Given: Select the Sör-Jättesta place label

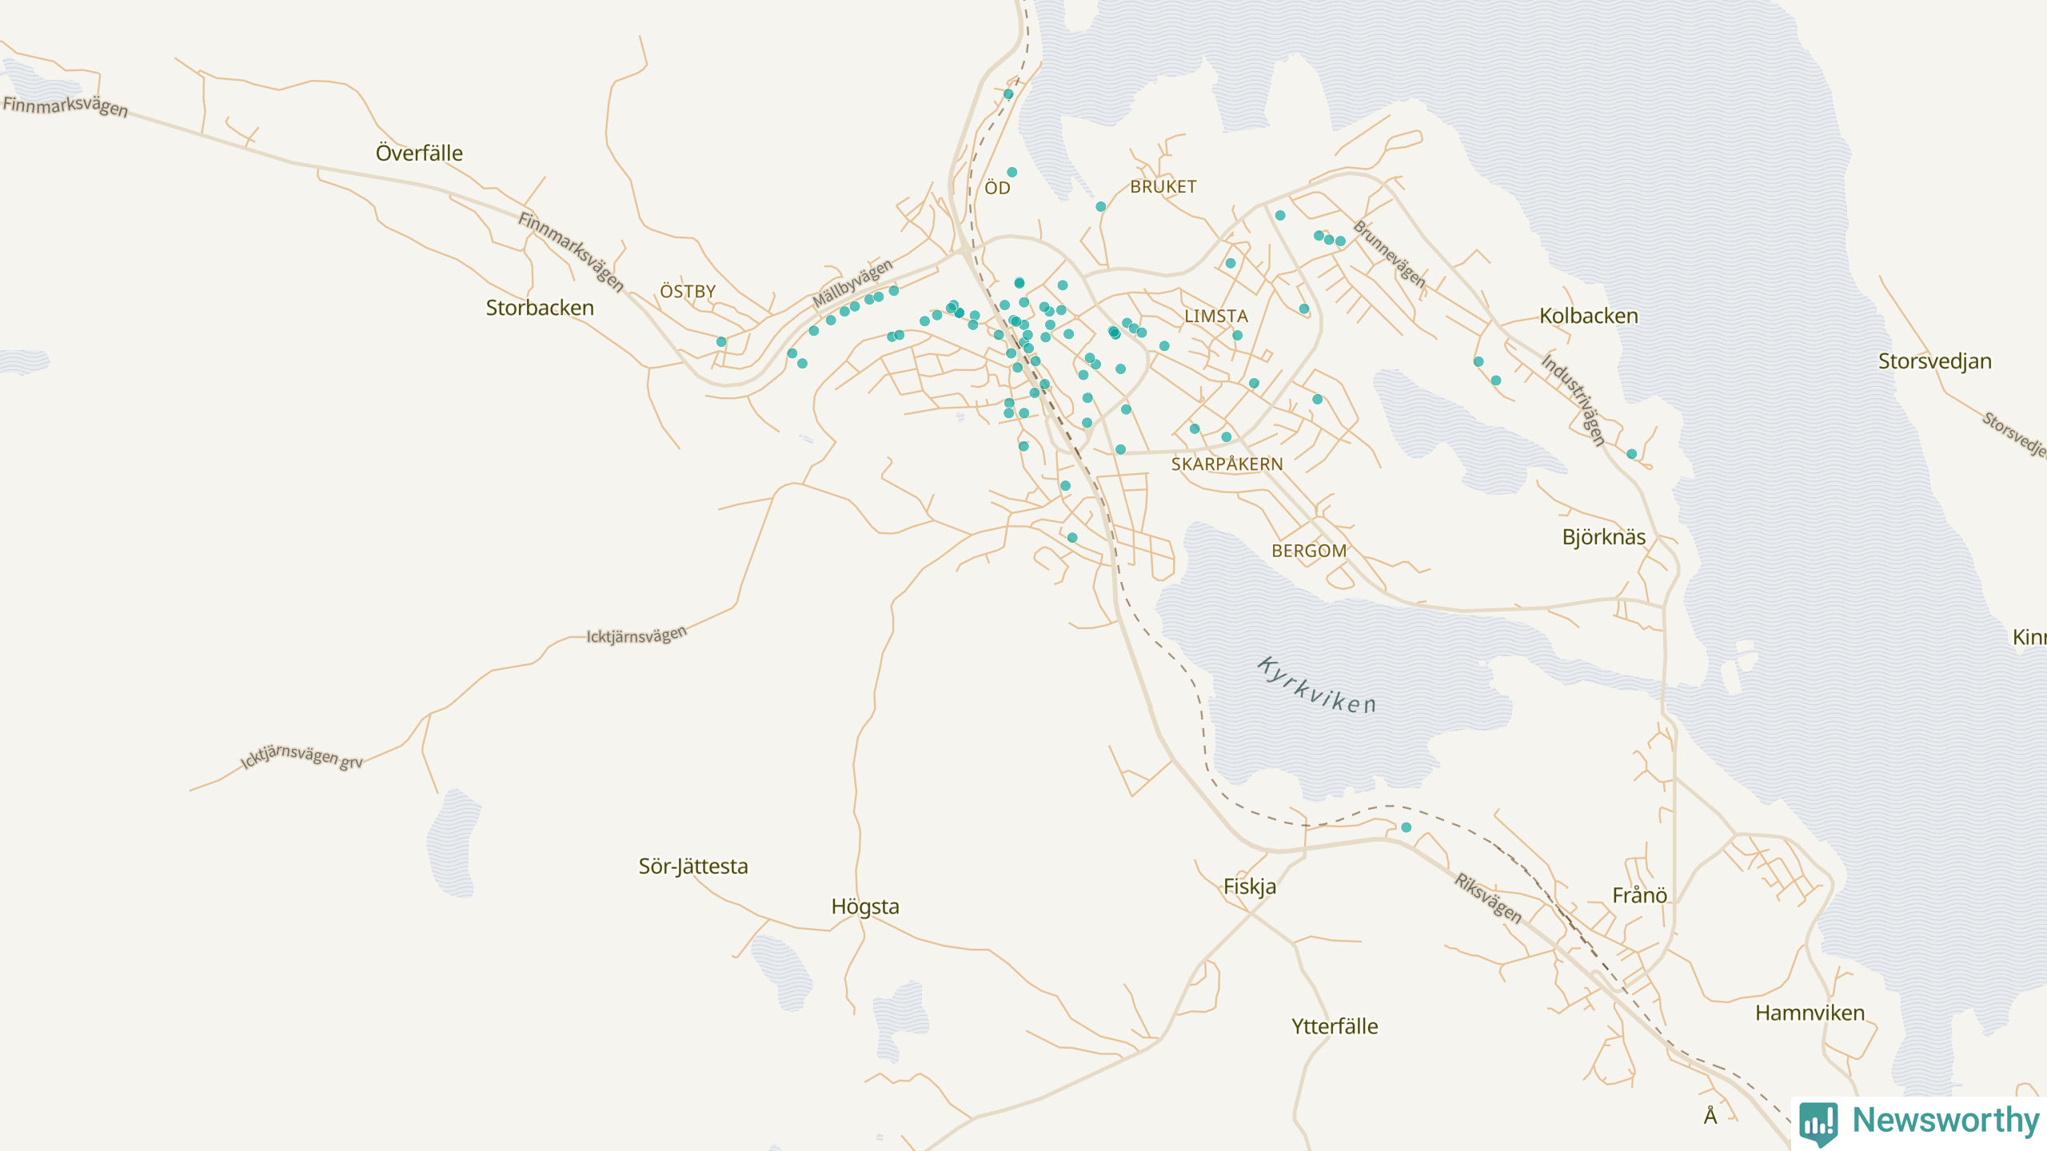Looking at the screenshot, I should pos(692,866).
